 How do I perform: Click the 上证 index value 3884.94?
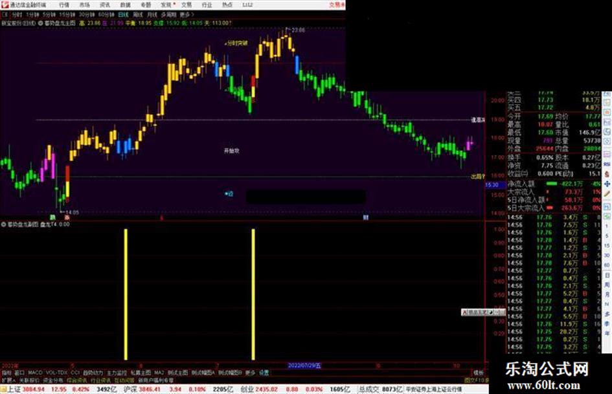pyautogui.click(x=34, y=389)
